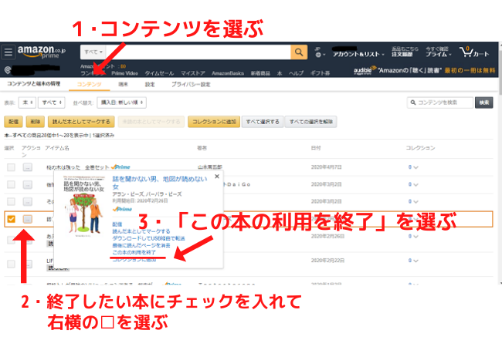Click the book cover thumbnail in popup
Image resolution: width=502 pixels, height=347 pixels.
pos(84,205)
